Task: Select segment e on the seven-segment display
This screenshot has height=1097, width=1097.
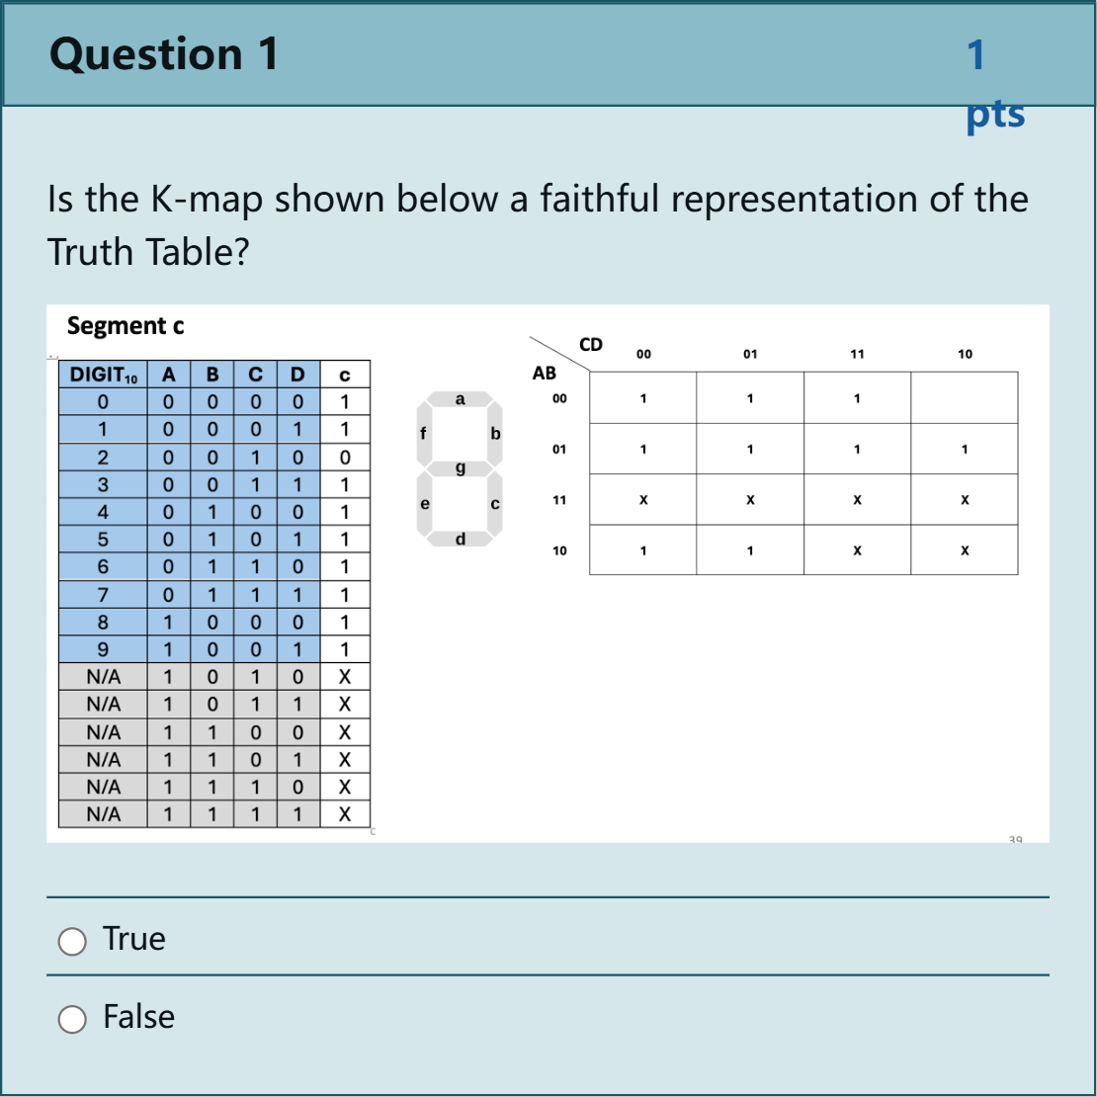Action: tap(426, 504)
